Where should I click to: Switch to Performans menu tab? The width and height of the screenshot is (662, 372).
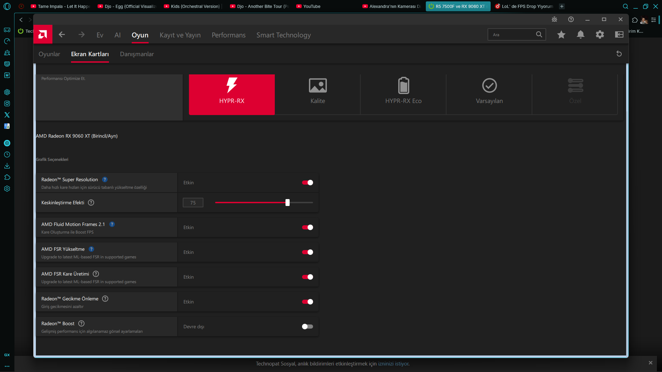click(229, 35)
